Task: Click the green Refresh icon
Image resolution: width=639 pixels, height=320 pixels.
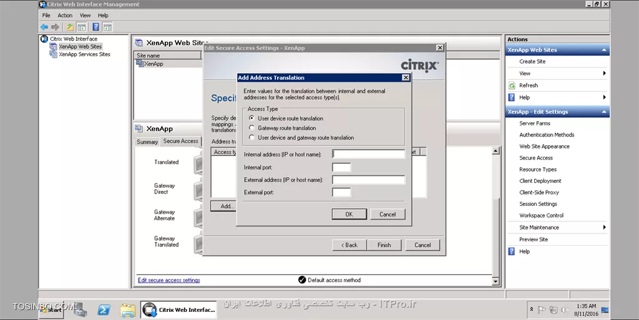Action: pos(512,85)
